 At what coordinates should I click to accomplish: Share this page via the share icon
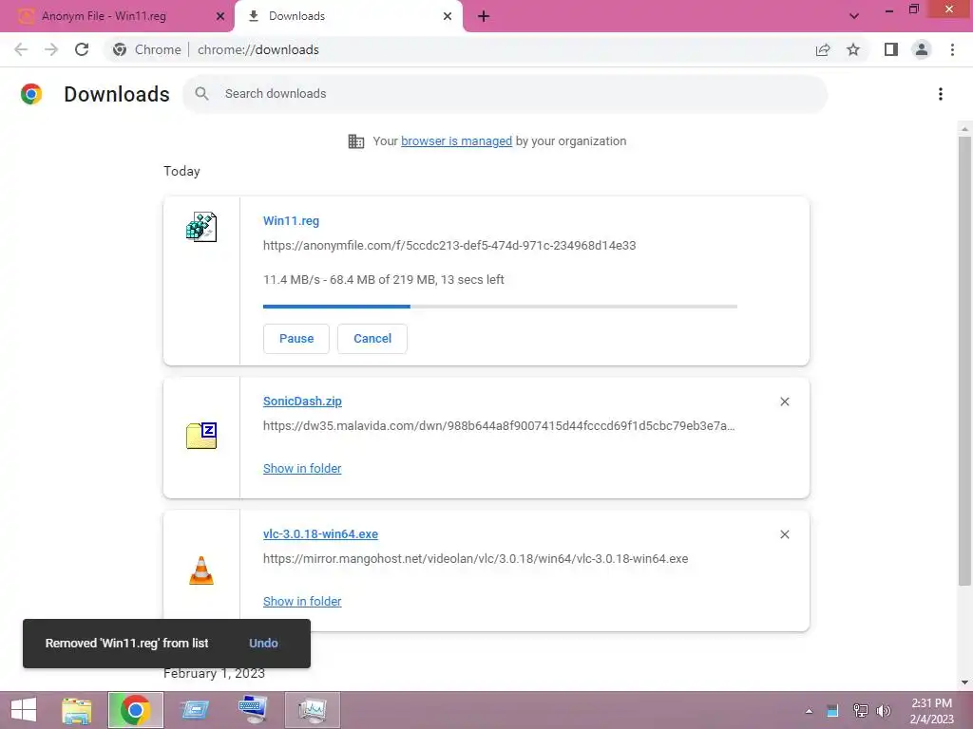823,49
